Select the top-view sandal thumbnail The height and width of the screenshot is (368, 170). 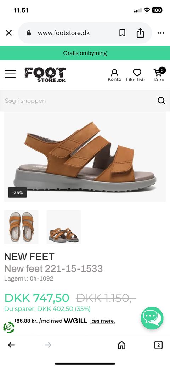pos(21,227)
